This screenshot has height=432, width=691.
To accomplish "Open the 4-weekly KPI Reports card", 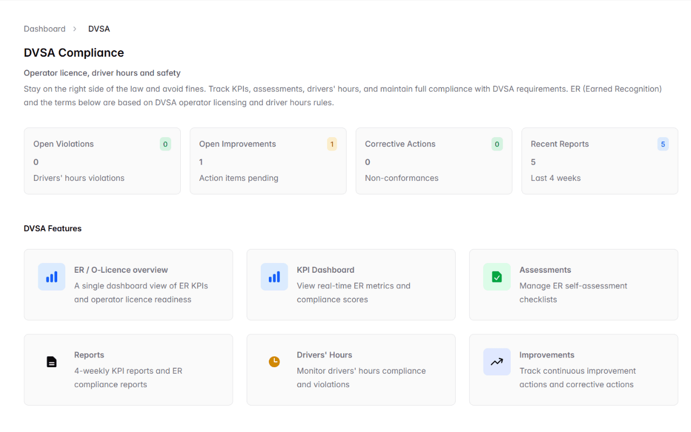I will (x=128, y=369).
